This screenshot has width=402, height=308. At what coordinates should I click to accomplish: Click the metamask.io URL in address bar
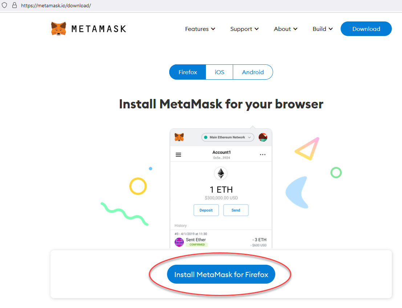[x=56, y=6]
